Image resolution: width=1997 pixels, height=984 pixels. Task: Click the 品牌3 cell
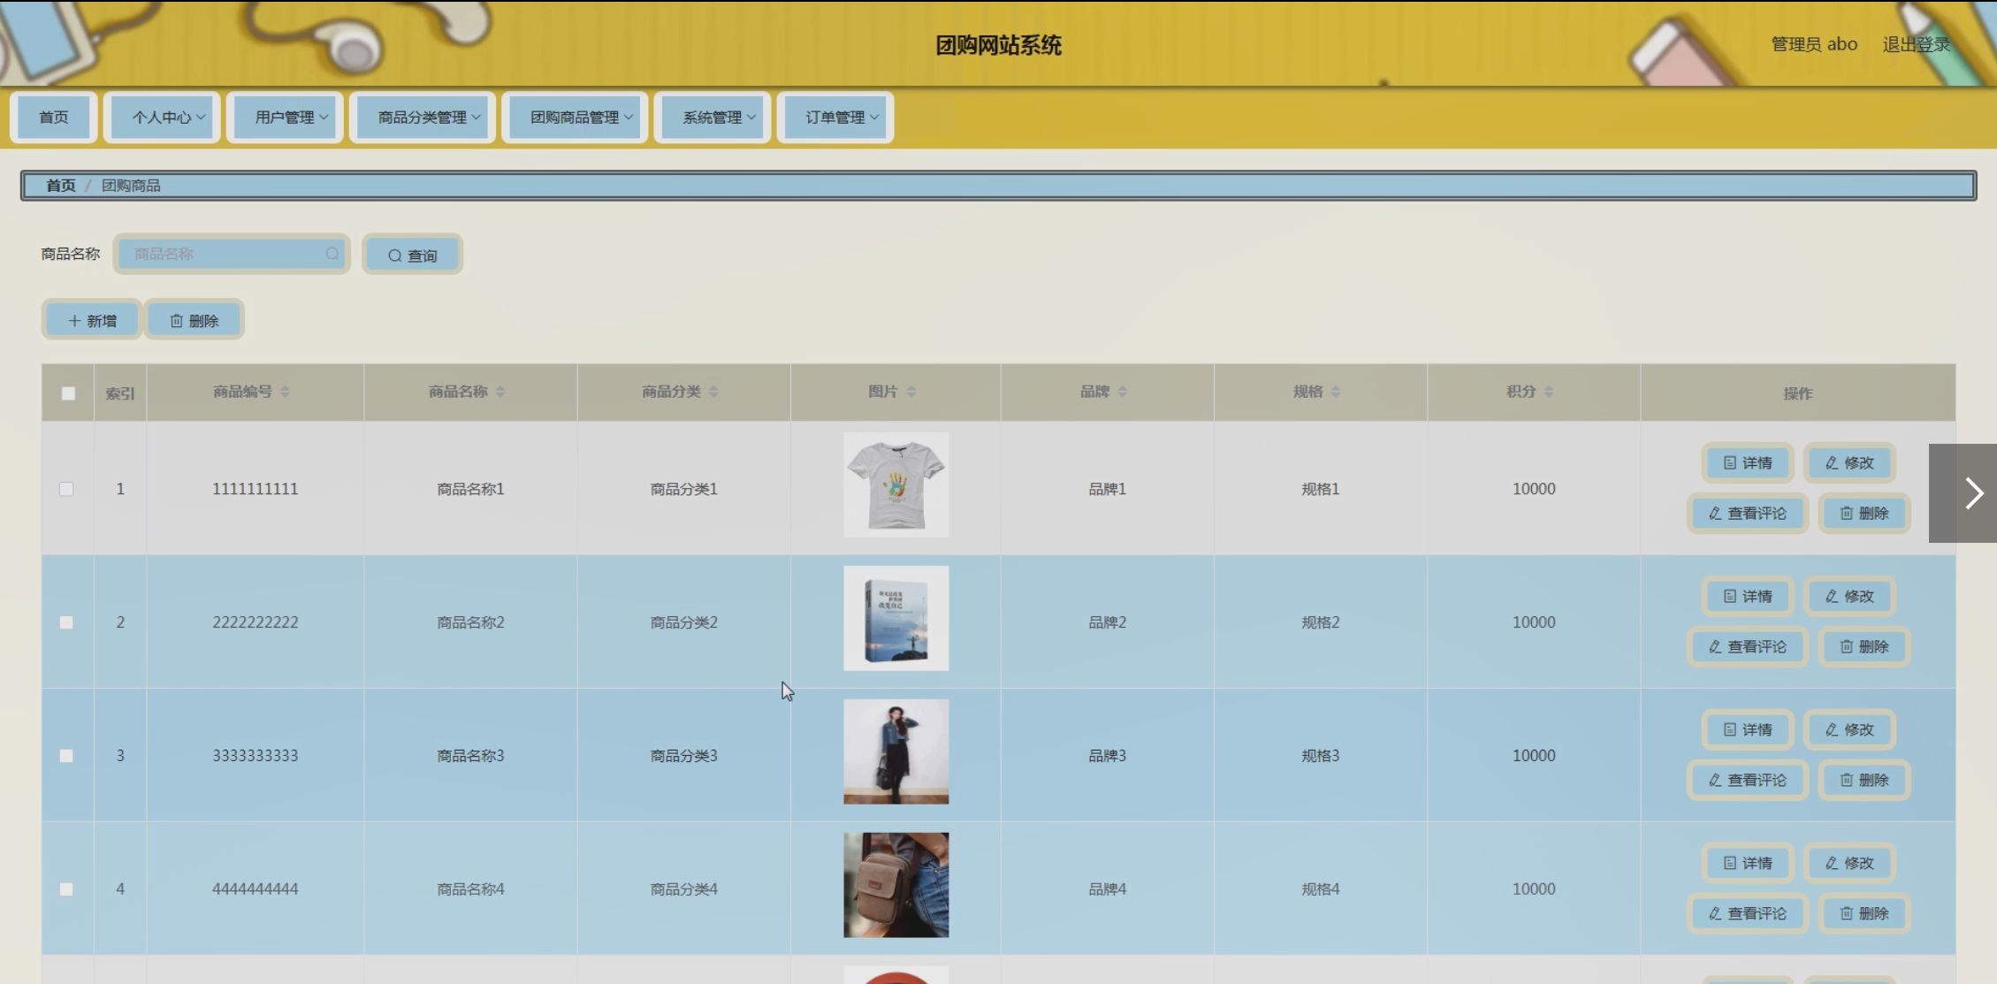tap(1107, 756)
